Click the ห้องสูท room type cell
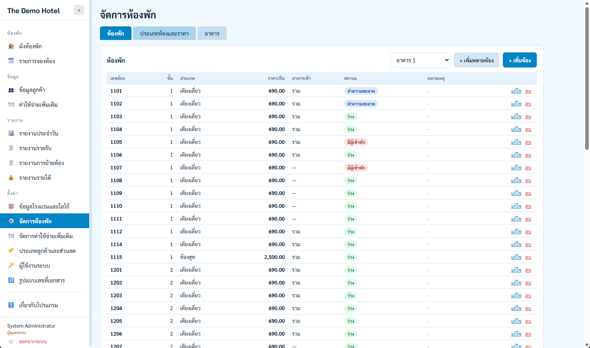The image size is (590, 348). point(187,257)
